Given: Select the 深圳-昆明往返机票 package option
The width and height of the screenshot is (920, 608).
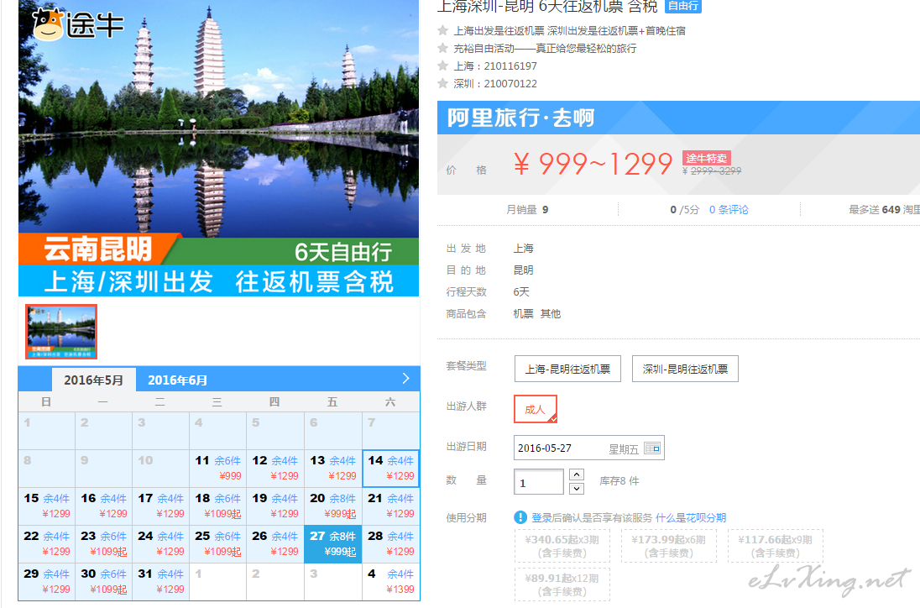Looking at the screenshot, I should click(685, 369).
